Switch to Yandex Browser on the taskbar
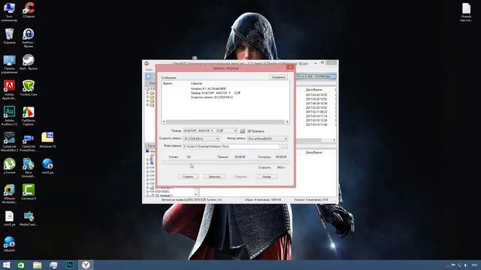This screenshot has height=270, width=481. 86,265
